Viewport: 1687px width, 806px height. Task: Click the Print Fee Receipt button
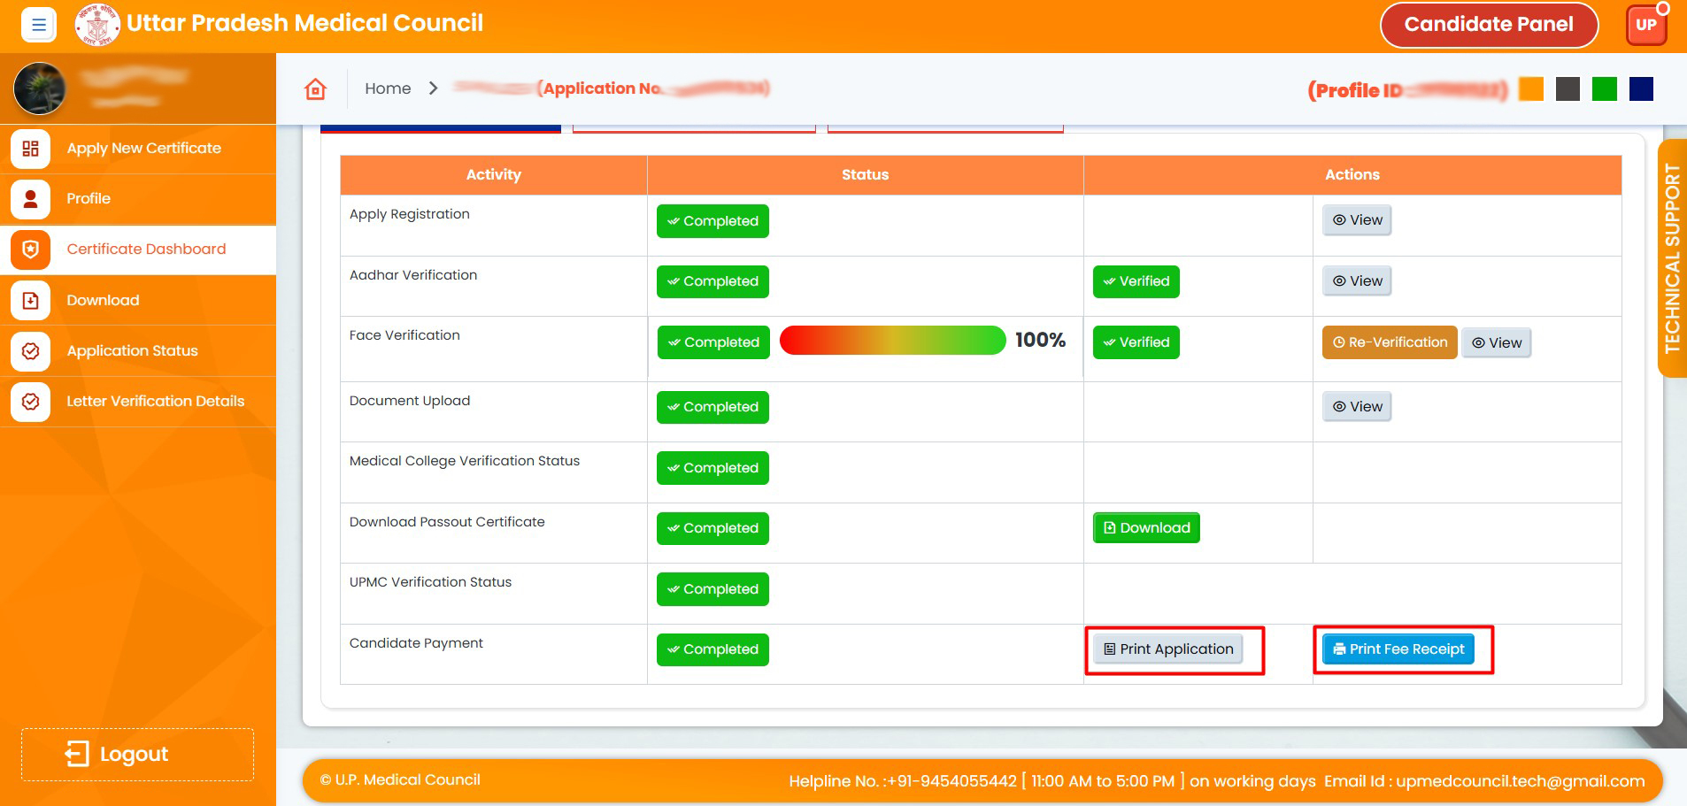[x=1398, y=649]
